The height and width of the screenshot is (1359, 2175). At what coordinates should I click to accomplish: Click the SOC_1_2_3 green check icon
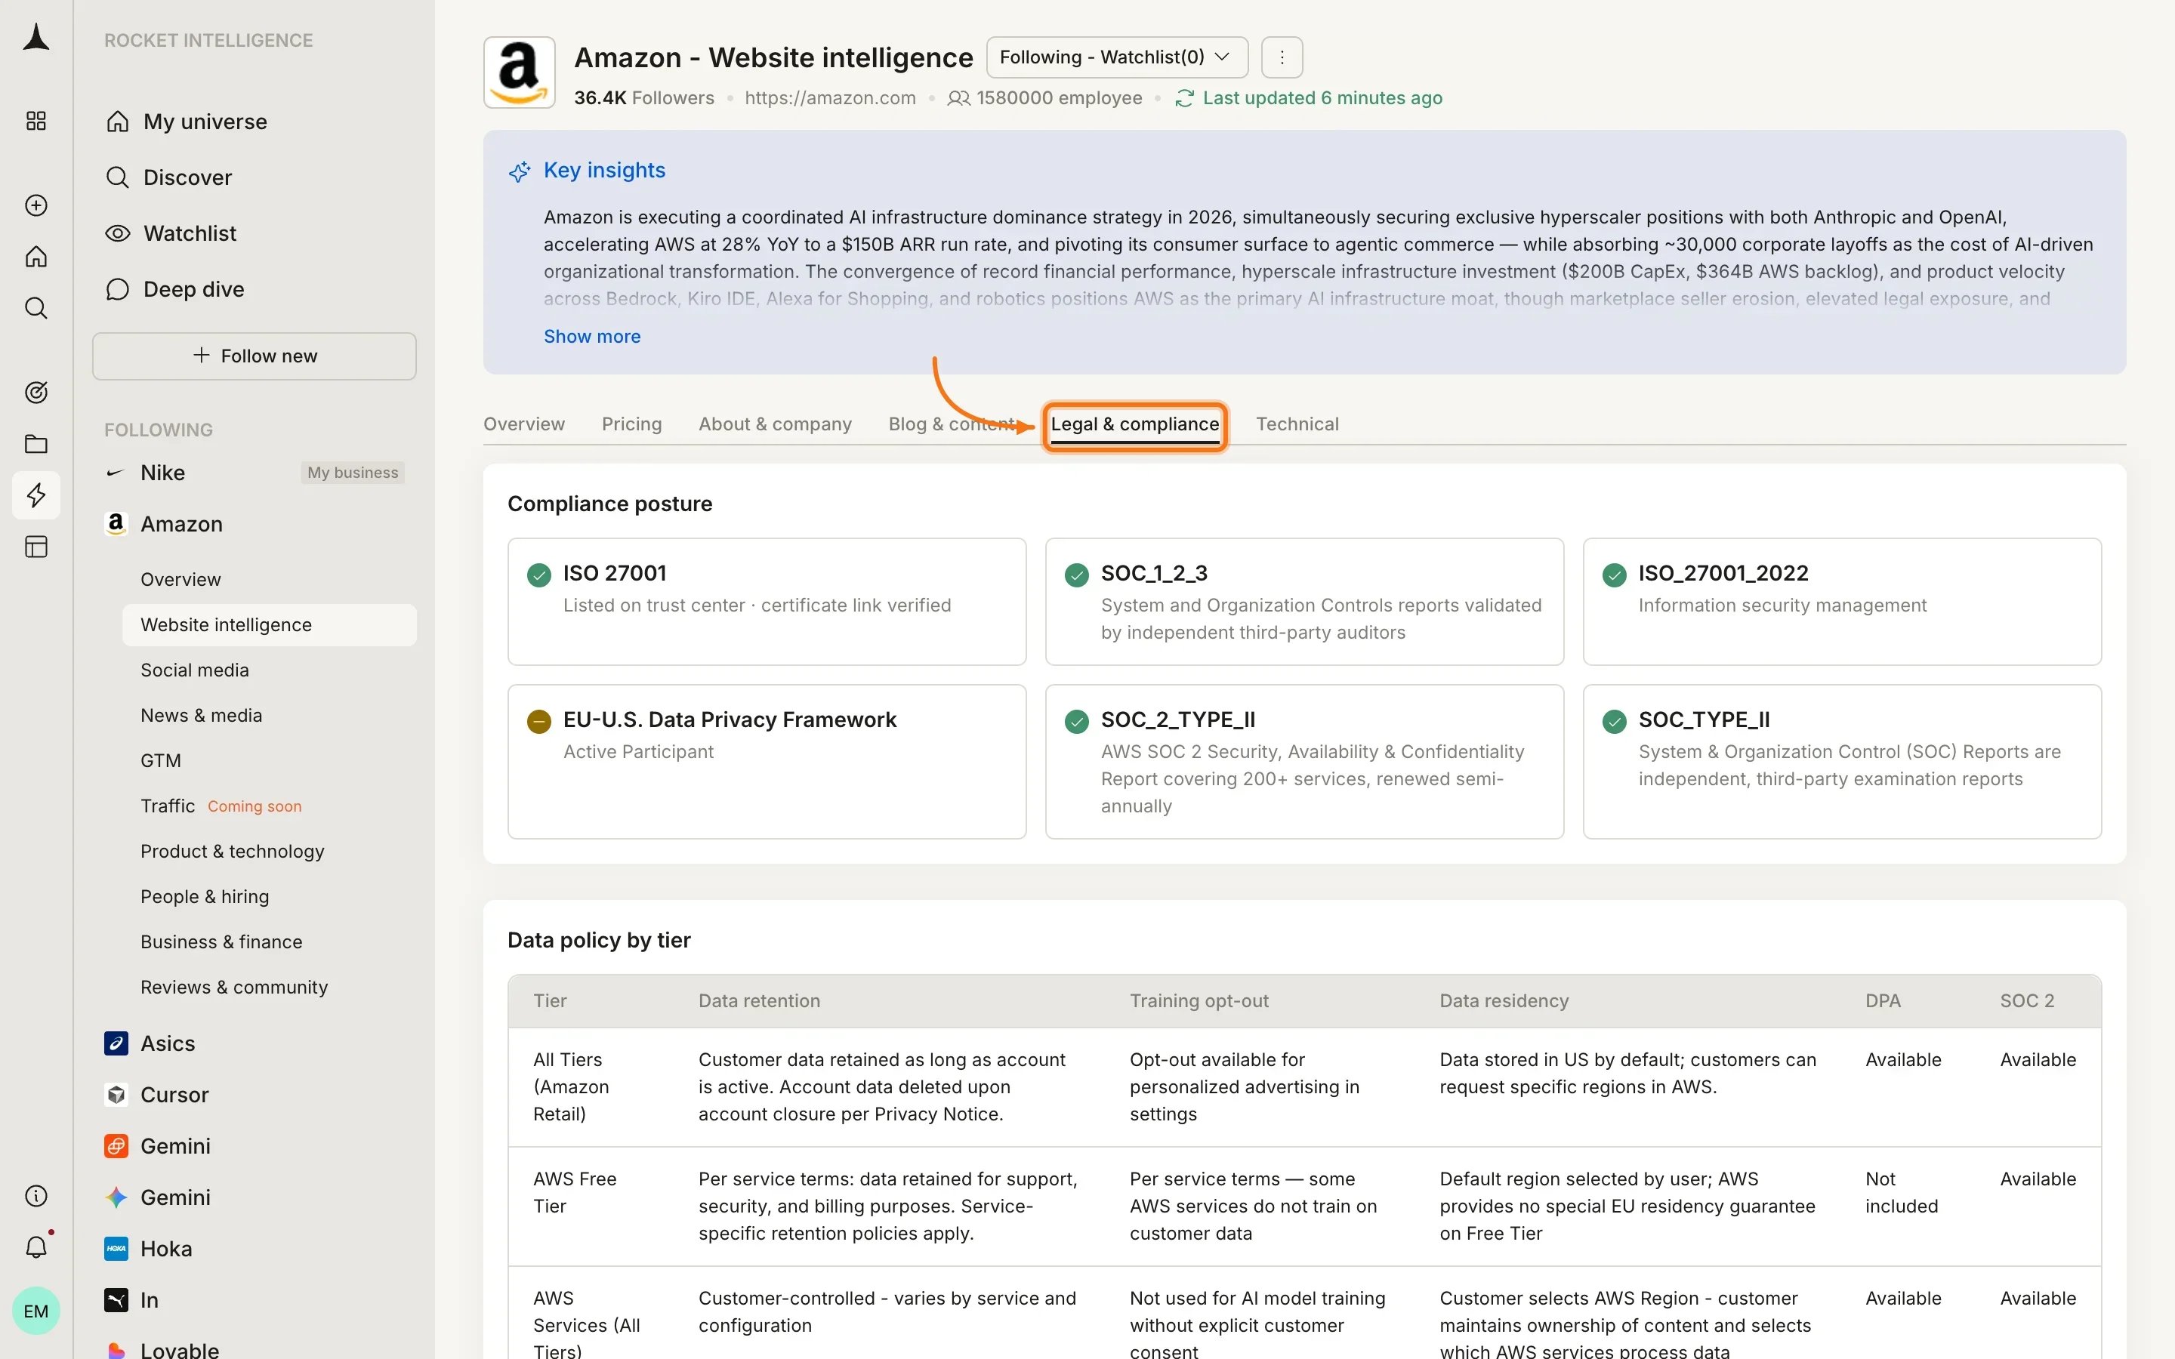[1077, 575]
